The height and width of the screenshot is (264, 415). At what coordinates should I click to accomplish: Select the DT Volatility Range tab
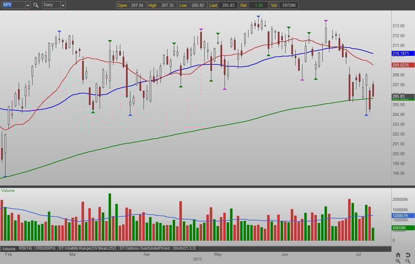coord(88,248)
